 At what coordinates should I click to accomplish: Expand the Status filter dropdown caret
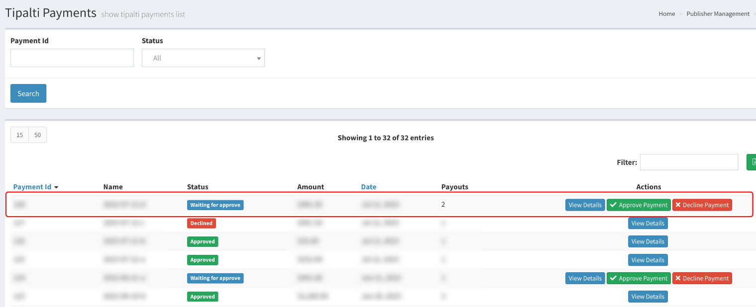click(x=259, y=58)
